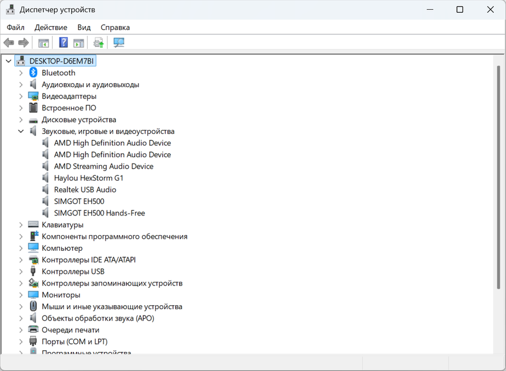Screen dimensions: 506x371
Task: Click the Видеоадаптеры display adapter icon
Action: (33, 96)
